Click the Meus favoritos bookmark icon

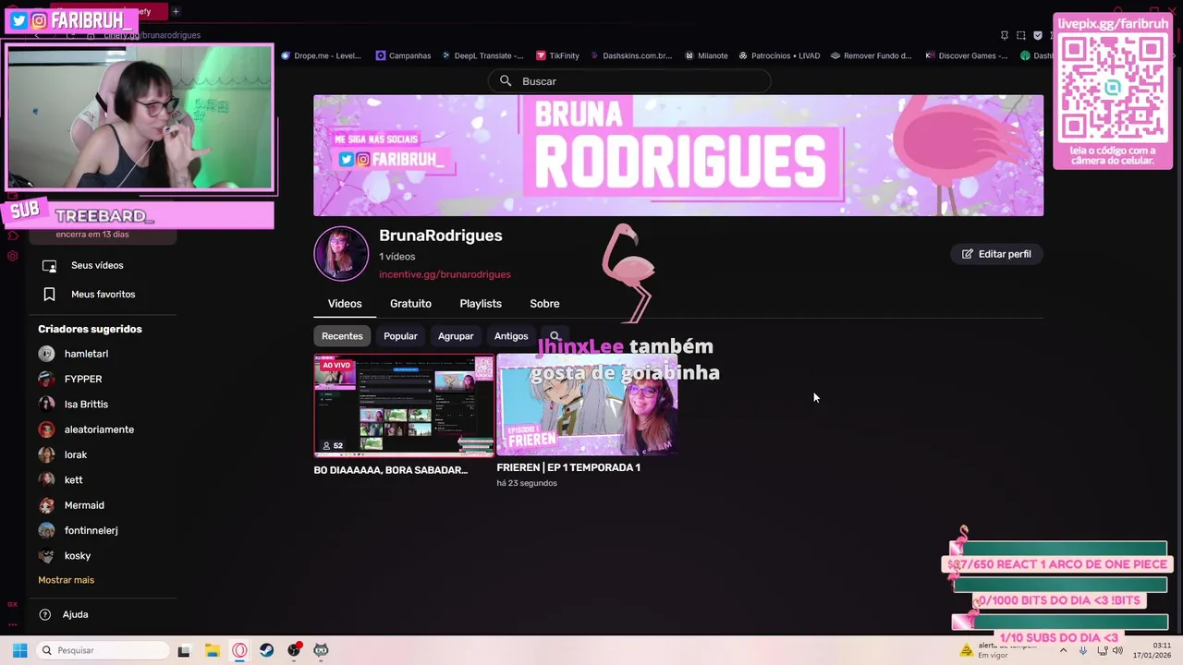point(50,295)
